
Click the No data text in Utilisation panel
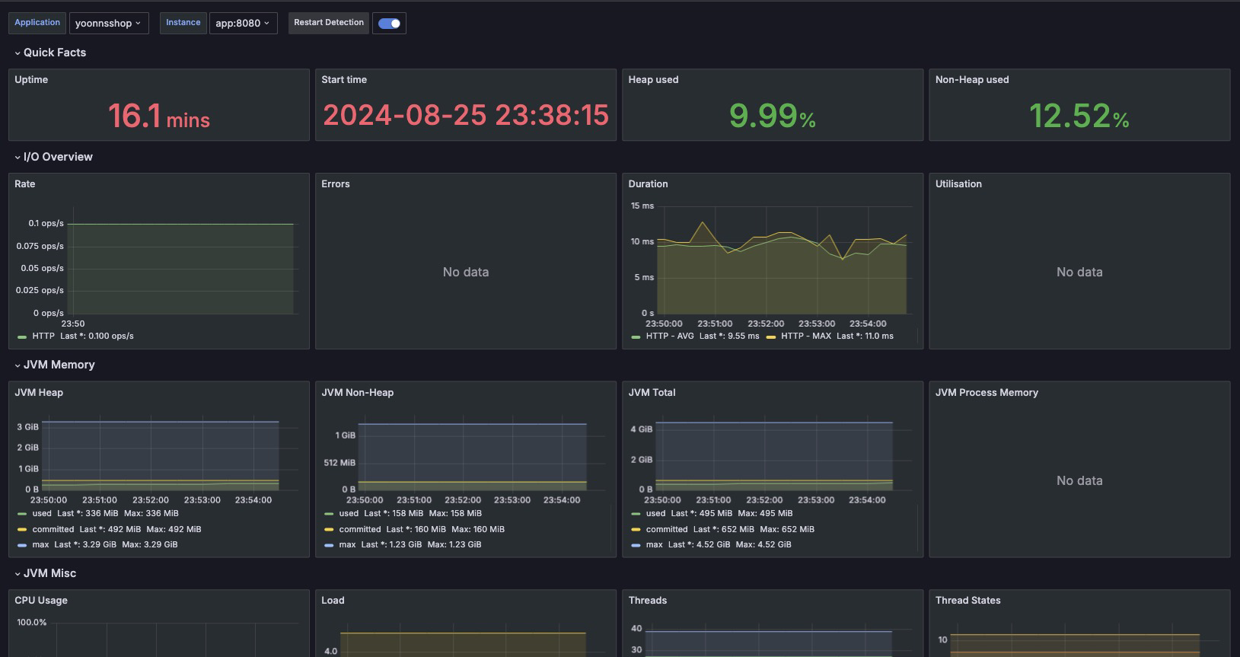1079,272
